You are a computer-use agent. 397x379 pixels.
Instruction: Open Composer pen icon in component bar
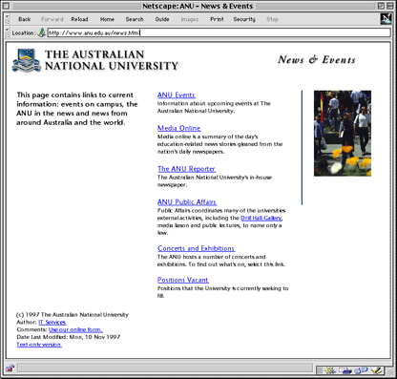tap(377, 370)
